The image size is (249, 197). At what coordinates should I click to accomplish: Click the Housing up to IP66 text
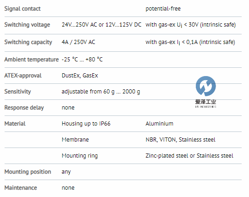pos(86,124)
